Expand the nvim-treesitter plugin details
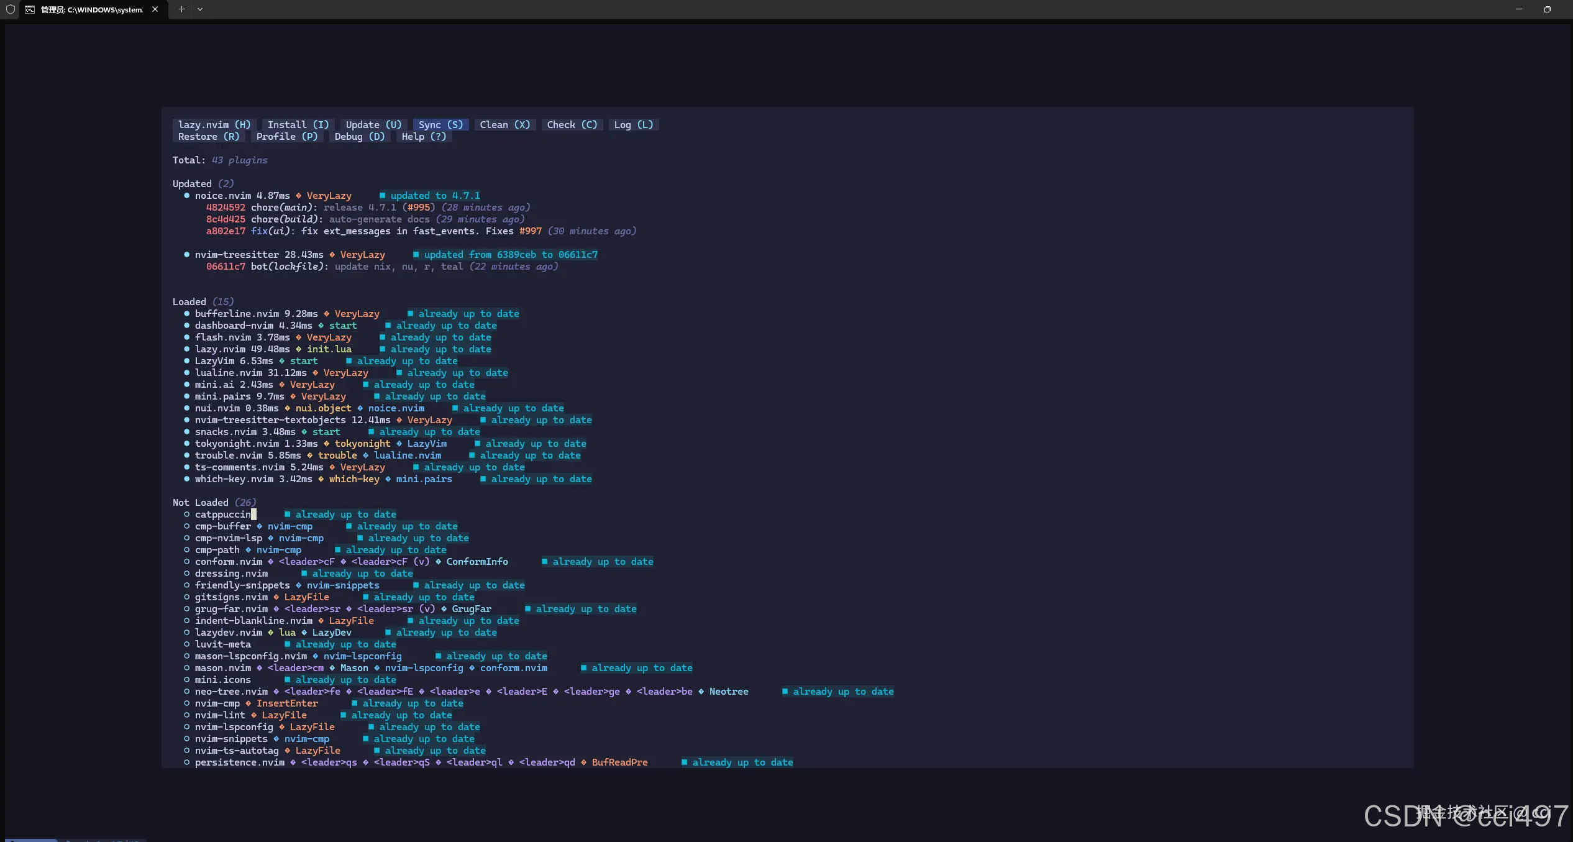 (x=237, y=255)
